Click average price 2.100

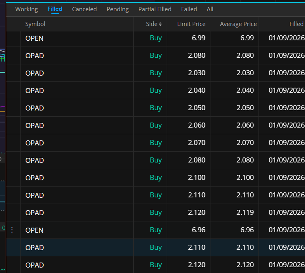(x=245, y=178)
